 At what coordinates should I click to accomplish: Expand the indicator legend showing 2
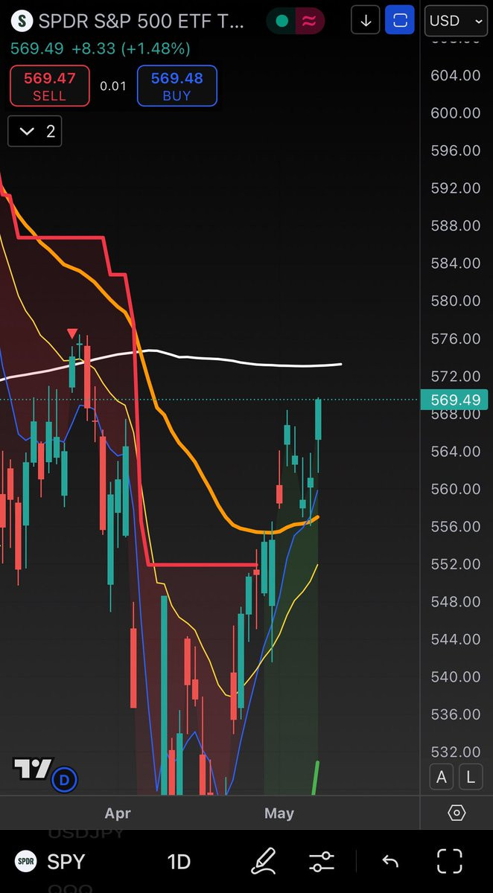pos(35,132)
